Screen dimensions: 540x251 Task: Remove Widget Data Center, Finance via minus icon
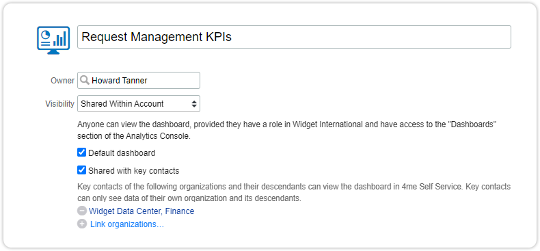coord(82,211)
